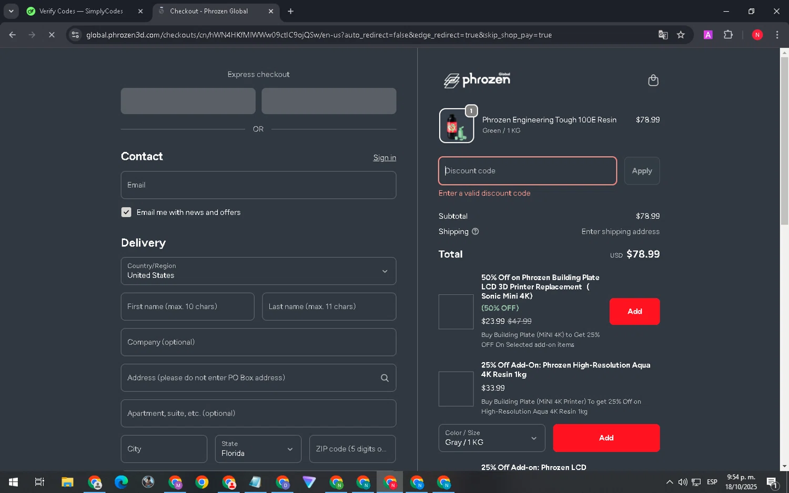Open the Chrome three-dot menu
This screenshot has width=789, height=493.
[777, 35]
